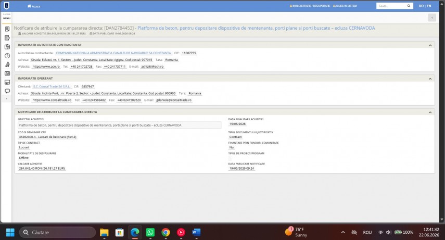This screenshot has height=240, width=445.
Task: Click website https://www.acn.ro
Action: [x=46, y=67]
